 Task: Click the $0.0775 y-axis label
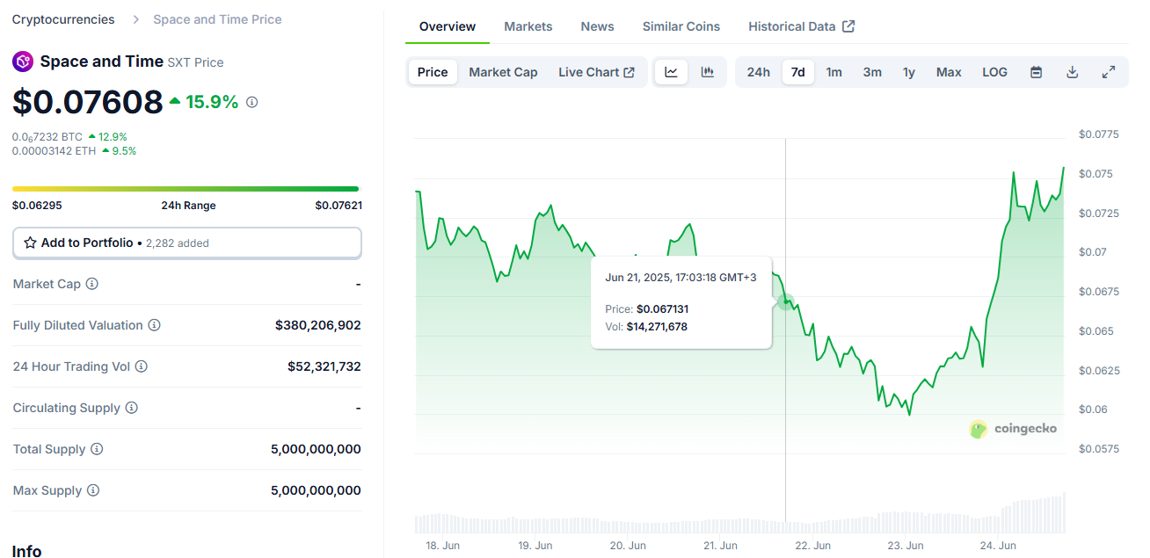pos(1099,134)
